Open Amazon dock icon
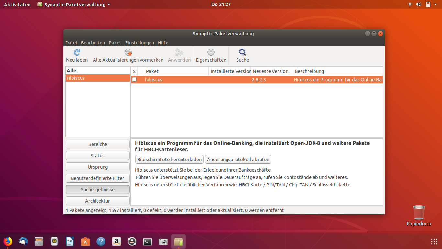442x249 pixels. [x=116, y=242]
